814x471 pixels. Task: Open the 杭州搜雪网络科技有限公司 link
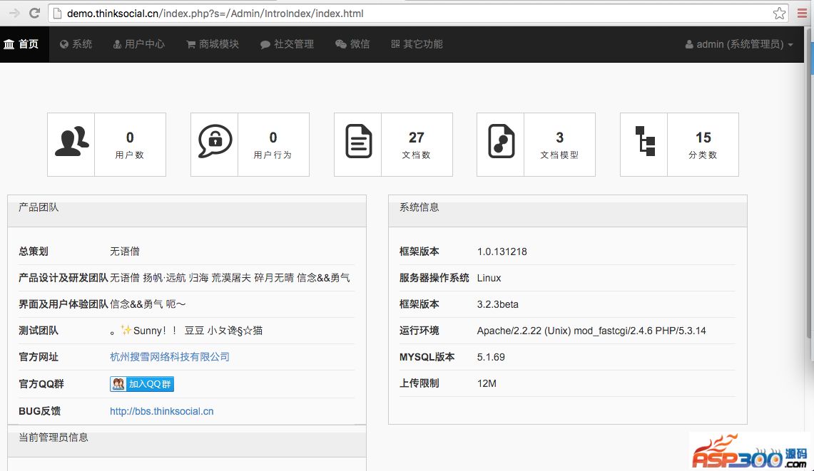170,357
